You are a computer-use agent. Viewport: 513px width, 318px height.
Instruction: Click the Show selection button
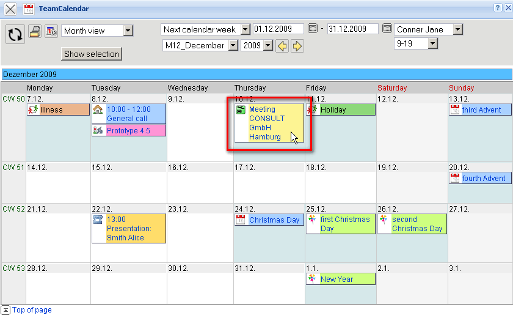click(x=92, y=54)
